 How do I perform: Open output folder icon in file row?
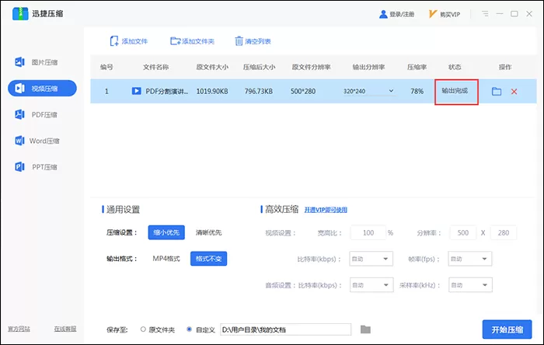tap(497, 92)
